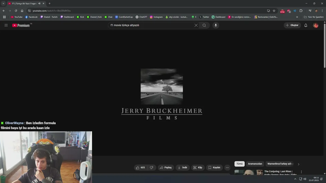Show next filter chips with right arrow
This screenshot has height=183, width=326.
point(298,164)
